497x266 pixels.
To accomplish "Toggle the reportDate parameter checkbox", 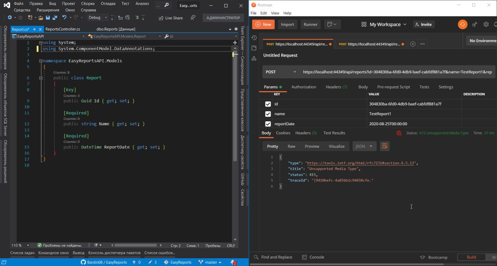I will point(268,124).
